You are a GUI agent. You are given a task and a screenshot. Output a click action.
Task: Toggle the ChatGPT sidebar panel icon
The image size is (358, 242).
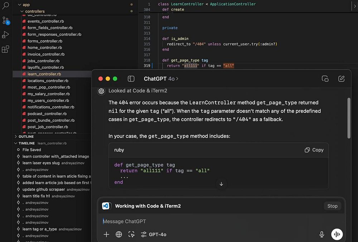(x=131, y=79)
